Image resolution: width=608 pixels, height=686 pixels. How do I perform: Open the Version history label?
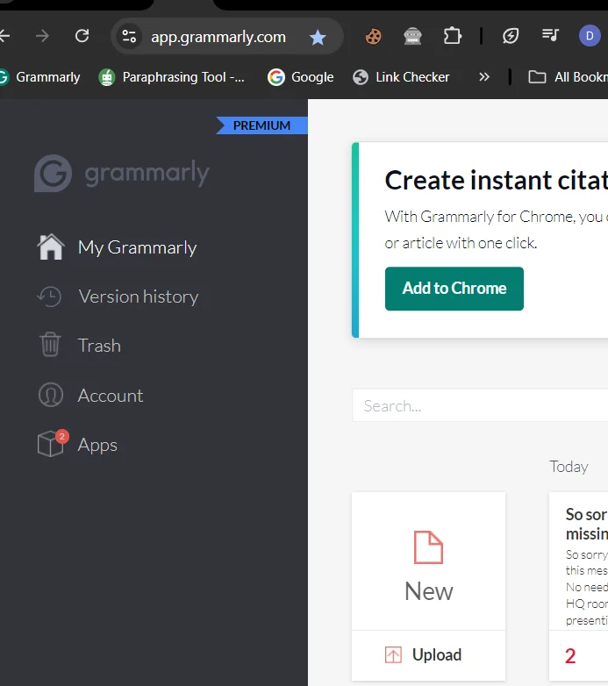139,297
